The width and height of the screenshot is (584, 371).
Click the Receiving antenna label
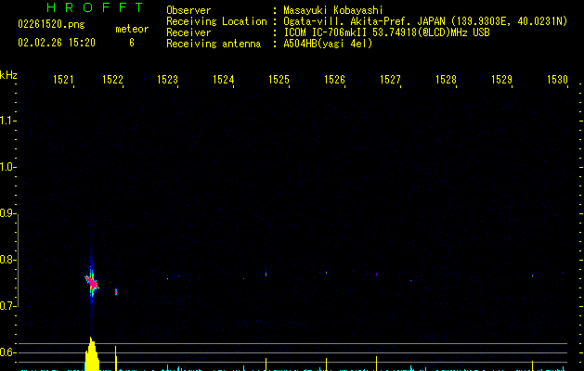[x=214, y=44]
